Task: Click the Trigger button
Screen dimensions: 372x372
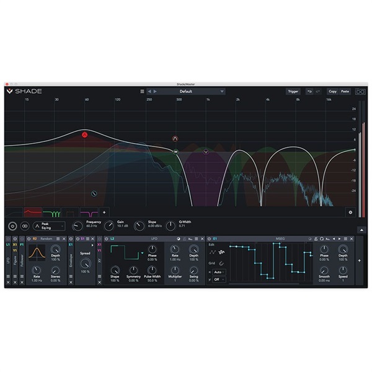Action: [x=293, y=91]
